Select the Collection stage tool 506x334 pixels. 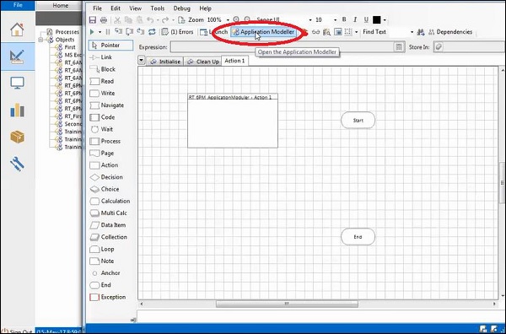tap(109, 237)
